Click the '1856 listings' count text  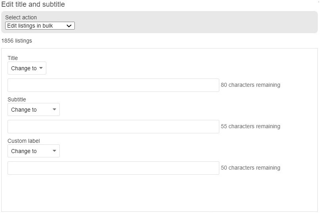point(17,41)
